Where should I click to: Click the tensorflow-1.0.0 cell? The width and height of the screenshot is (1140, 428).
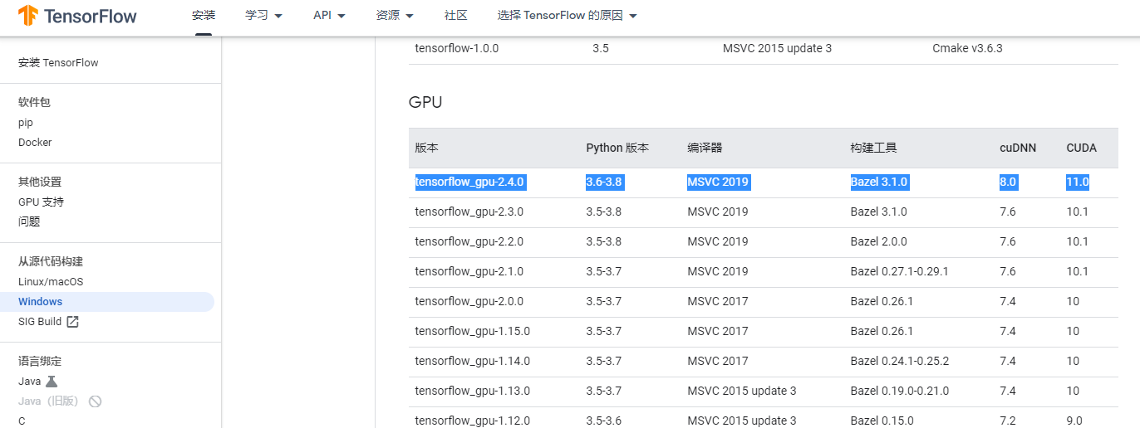pyautogui.click(x=457, y=48)
